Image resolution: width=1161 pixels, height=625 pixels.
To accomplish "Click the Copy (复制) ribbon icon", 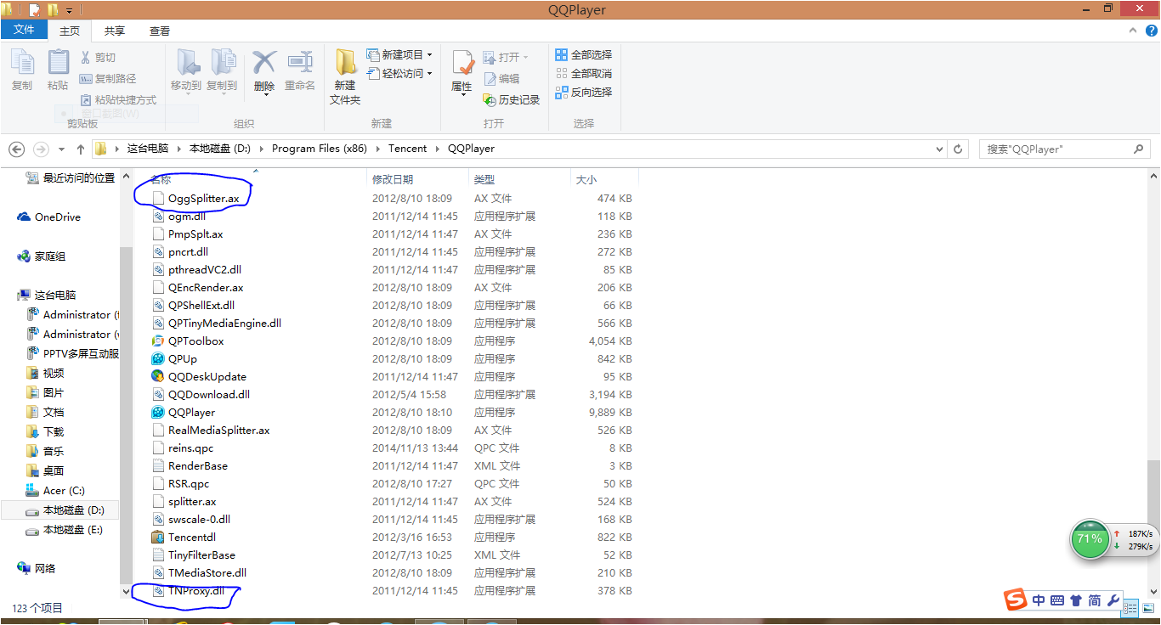I will [x=22, y=64].
